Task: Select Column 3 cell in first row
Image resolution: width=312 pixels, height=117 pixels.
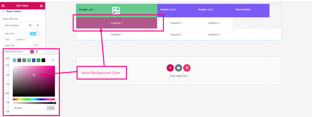Action: click(214, 23)
